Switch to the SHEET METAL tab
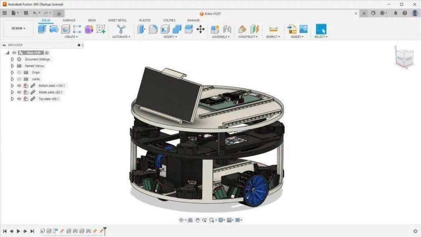This screenshot has width=421, height=237. [118, 21]
